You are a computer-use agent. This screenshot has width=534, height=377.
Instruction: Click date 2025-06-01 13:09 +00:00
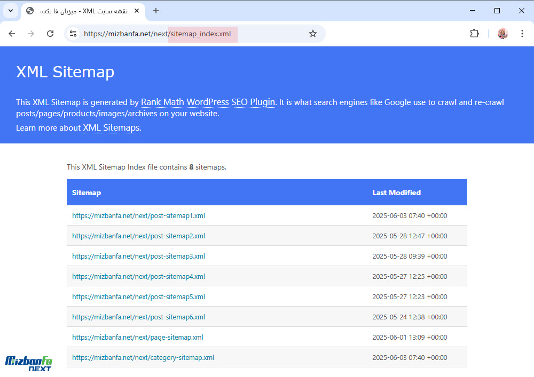410,337
